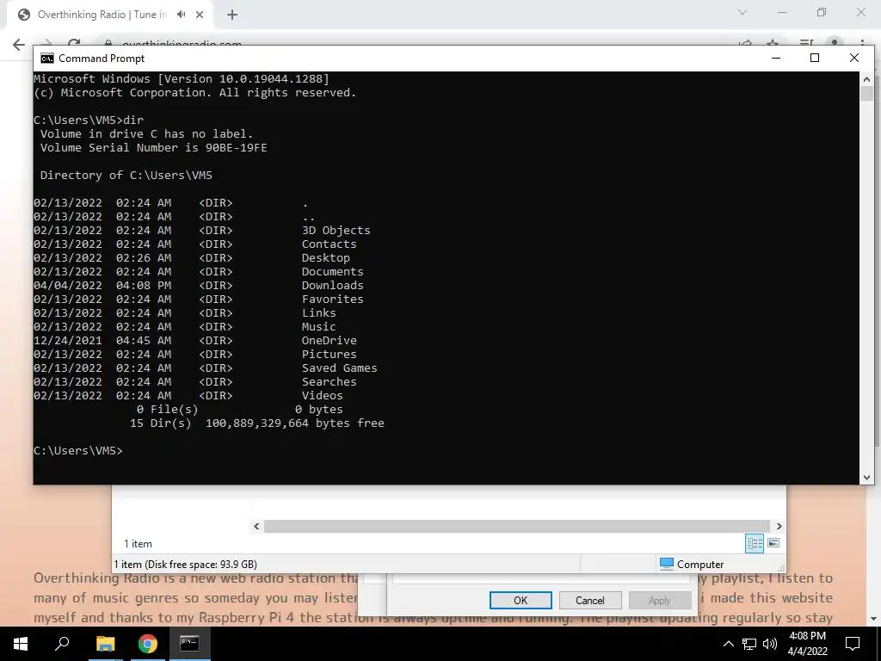This screenshot has width=881, height=661.
Task: Open network status tray icon
Action: coord(749,644)
